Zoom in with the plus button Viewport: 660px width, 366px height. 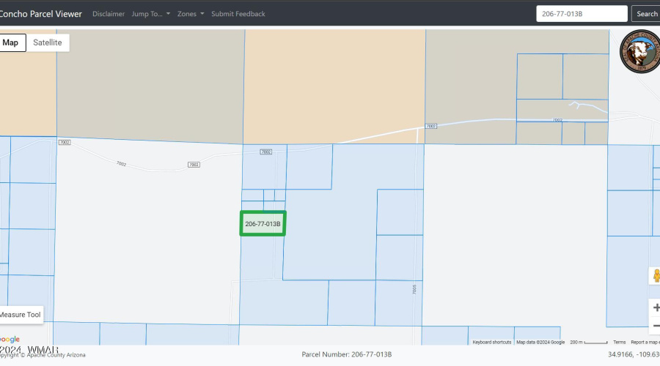pyautogui.click(x=656, y=307)
